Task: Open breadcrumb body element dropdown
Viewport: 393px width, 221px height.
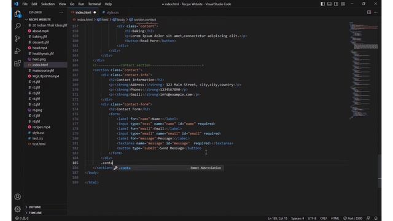Action: click(x=119, y=20)
